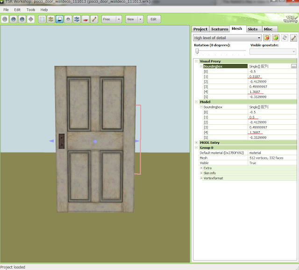Collapse the Group 0 section

(x=196, y=148)
